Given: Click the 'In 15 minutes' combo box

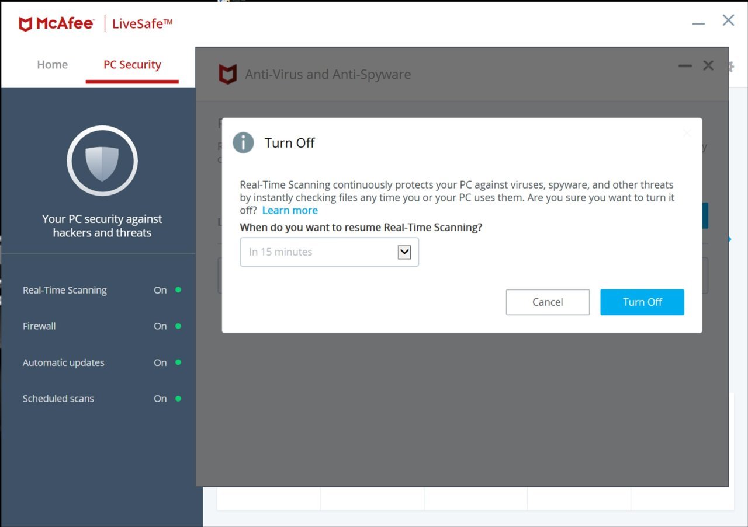Looking at the screenshot, I should [330, 252].
